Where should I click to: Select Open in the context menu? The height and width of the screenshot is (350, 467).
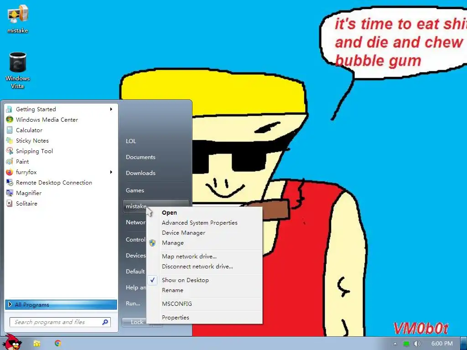pyautogui.click(x=204, y=212)
